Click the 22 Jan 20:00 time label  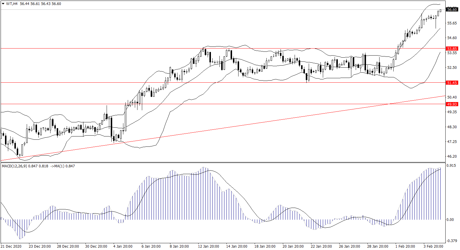coord(321,246)
